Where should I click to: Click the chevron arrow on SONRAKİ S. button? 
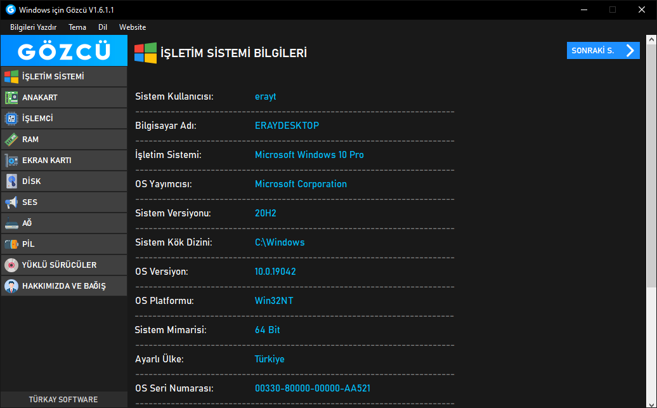click(x=630, y=51)
